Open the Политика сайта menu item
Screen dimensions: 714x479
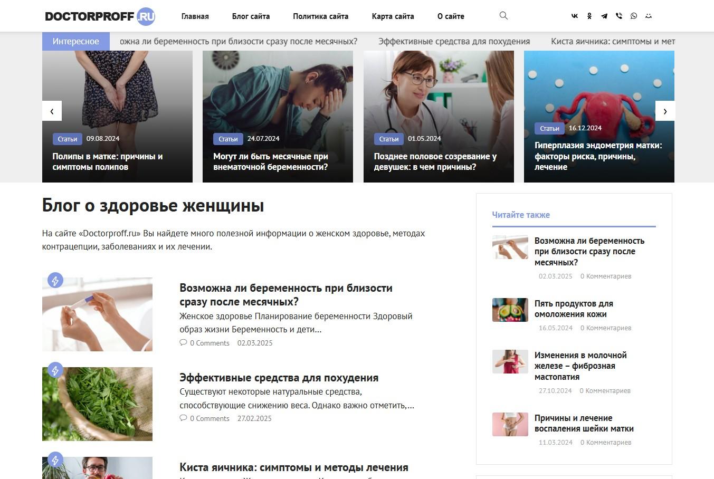coord(321,16)
